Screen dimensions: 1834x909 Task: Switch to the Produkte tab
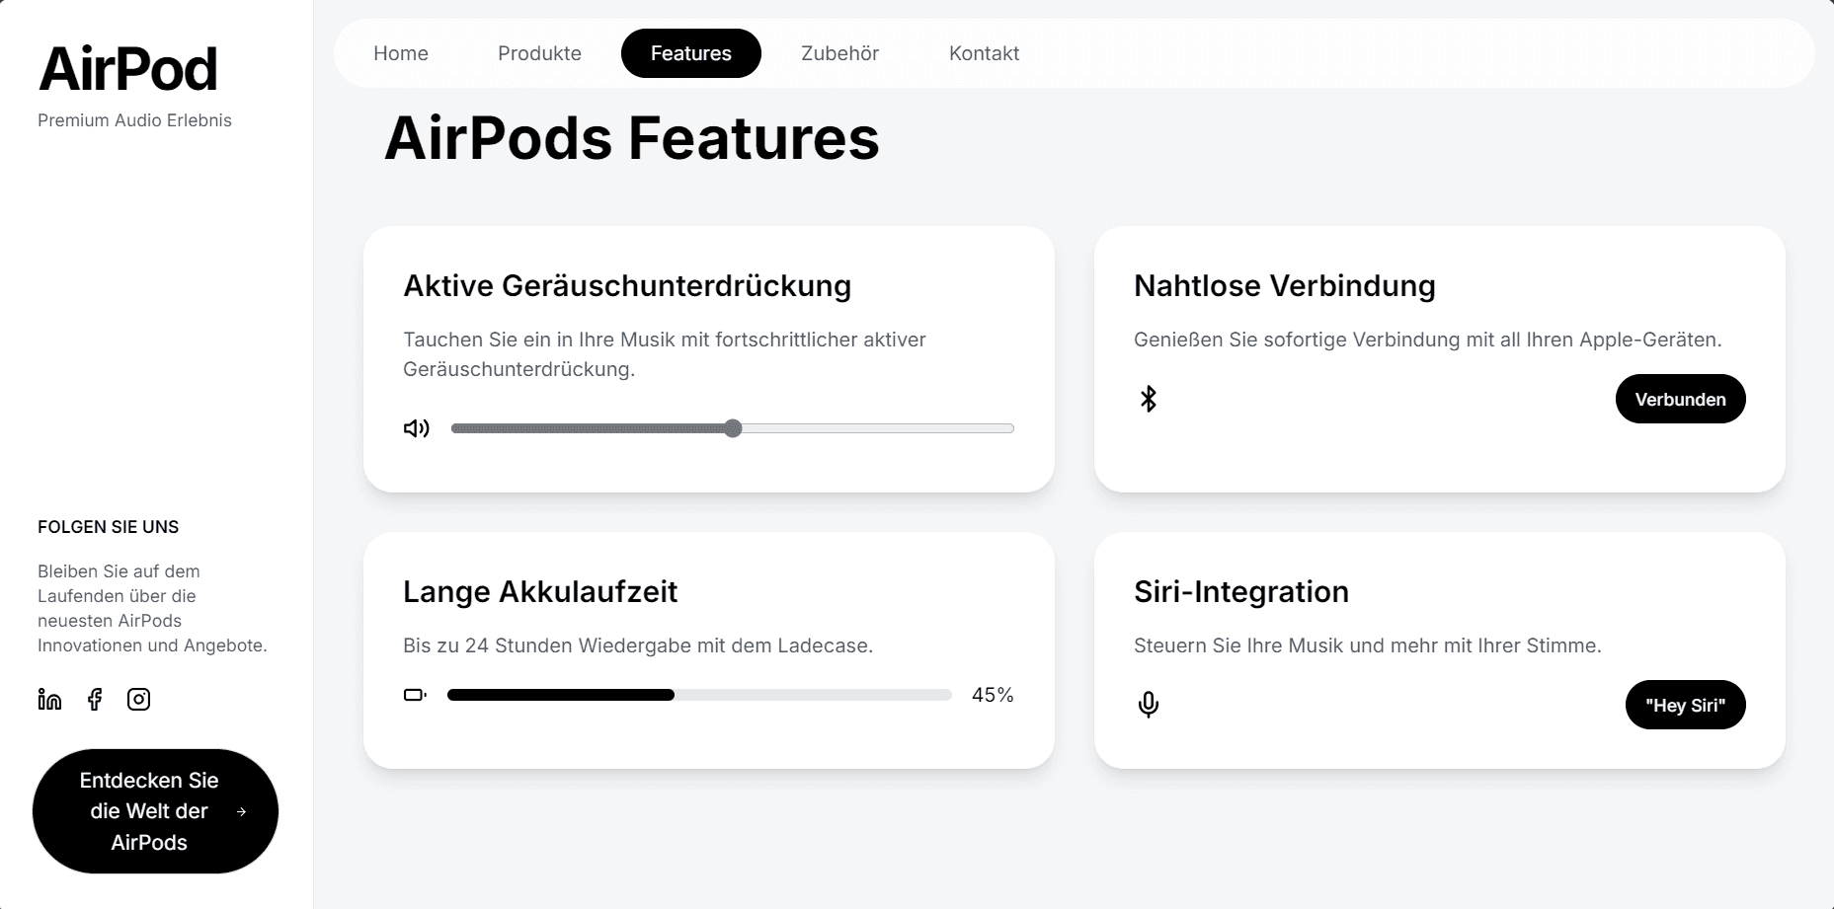tap(539, 53)
